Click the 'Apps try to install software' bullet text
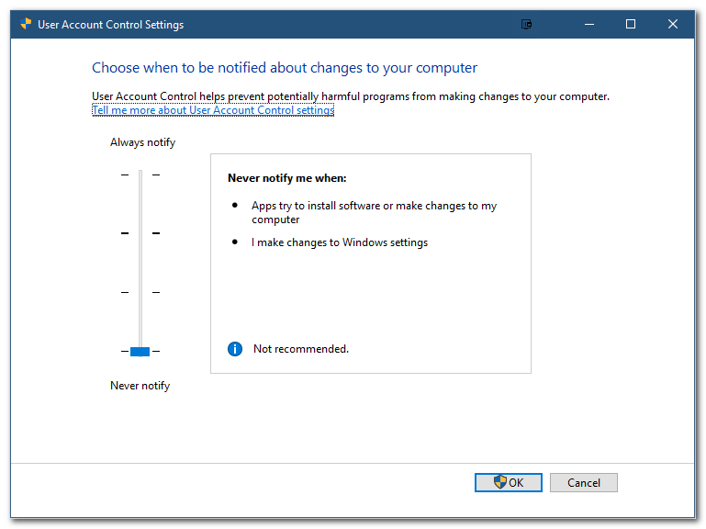Image resolution: width=706 pixels, height=529 pixels. pyautogui.click(x=374, y=212)
